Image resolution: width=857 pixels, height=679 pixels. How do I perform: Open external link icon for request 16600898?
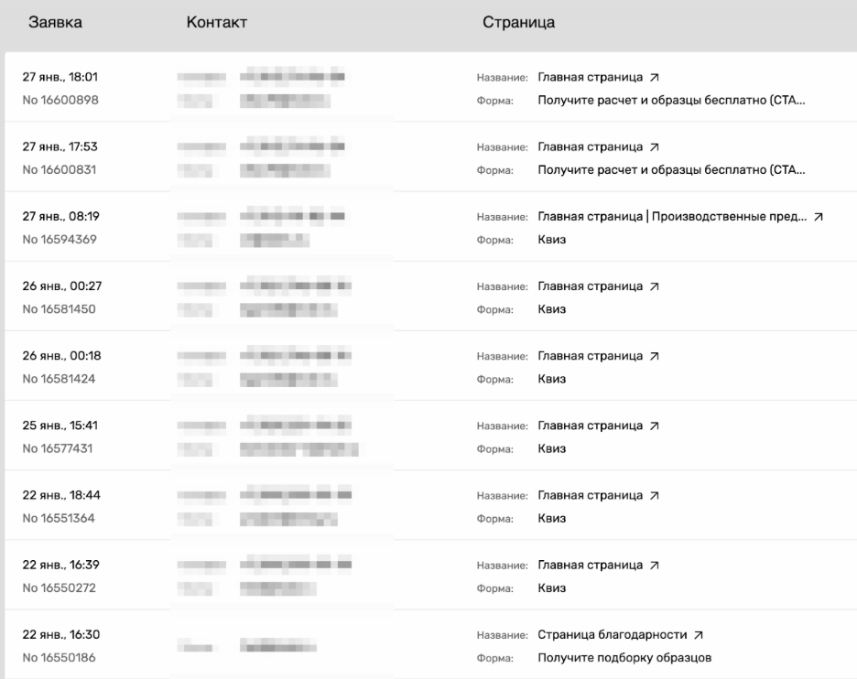654,77
